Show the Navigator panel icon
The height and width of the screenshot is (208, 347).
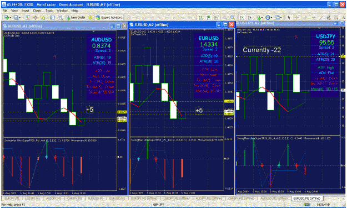[x=43, y=17]
